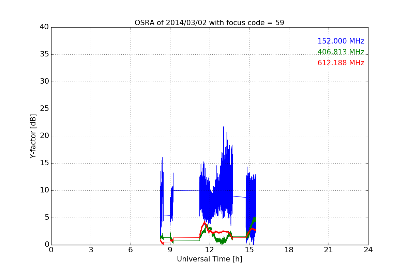The image size is (409, 272).
Task: Click the y-axis tick label 30
Action: (x=44, y=82)
